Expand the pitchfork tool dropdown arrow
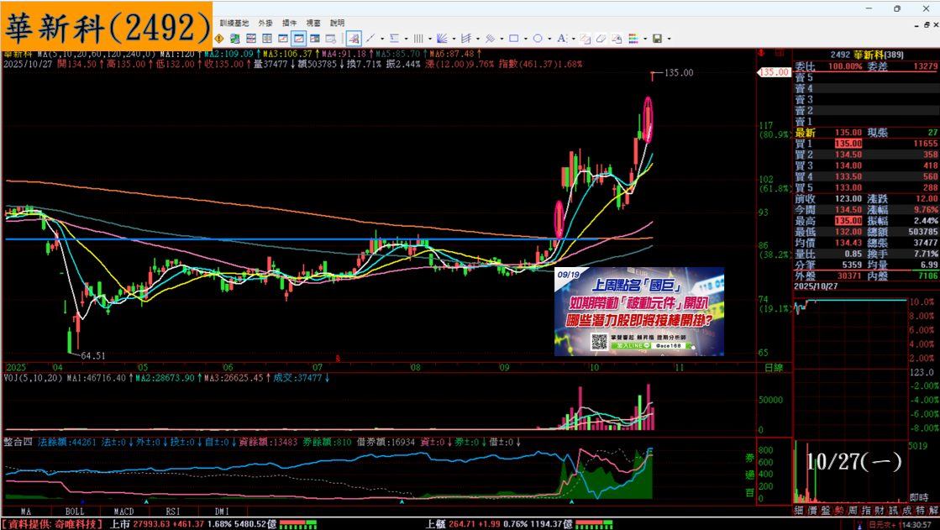The image size is (940, 530). [478, 39]
